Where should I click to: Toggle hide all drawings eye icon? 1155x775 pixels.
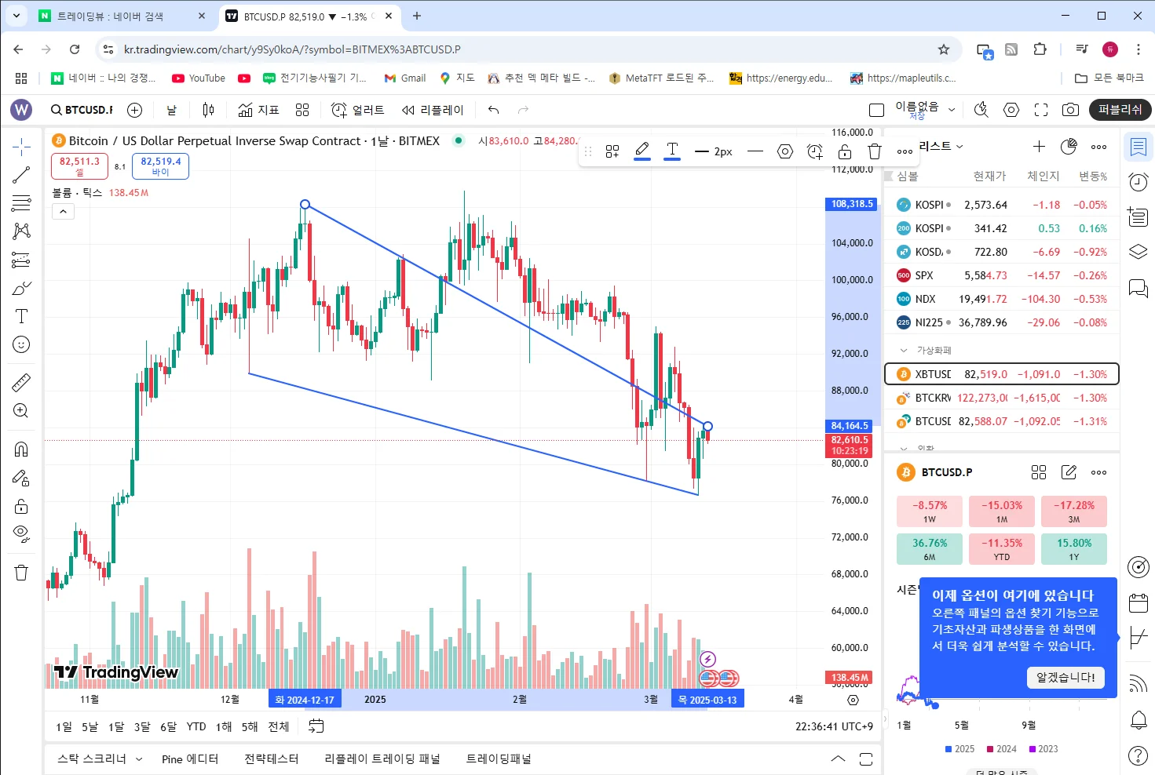21,534
